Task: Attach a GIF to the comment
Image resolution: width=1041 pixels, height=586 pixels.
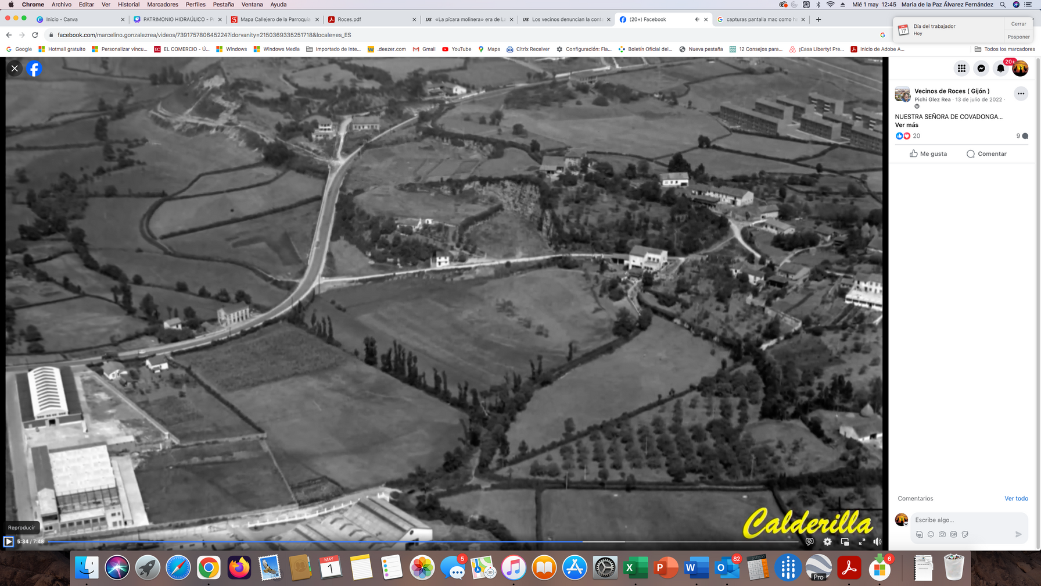Action: pyautogui.click(x=953, y=534)
